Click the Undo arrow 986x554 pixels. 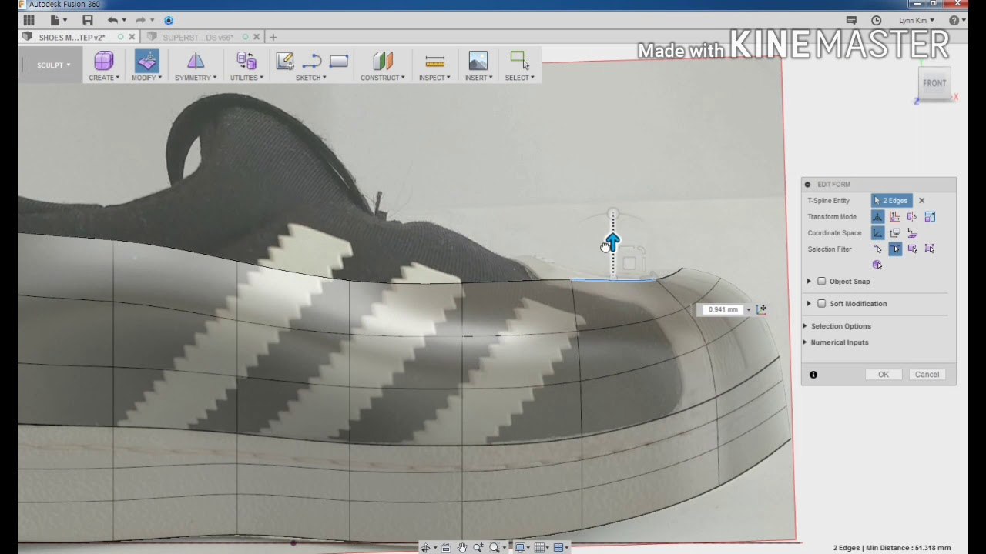pyautogui.click(x=113, y=20)
